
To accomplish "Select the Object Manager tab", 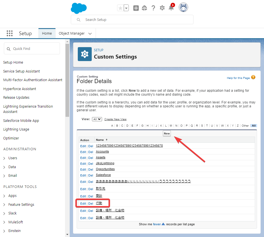I will [72, 33].
